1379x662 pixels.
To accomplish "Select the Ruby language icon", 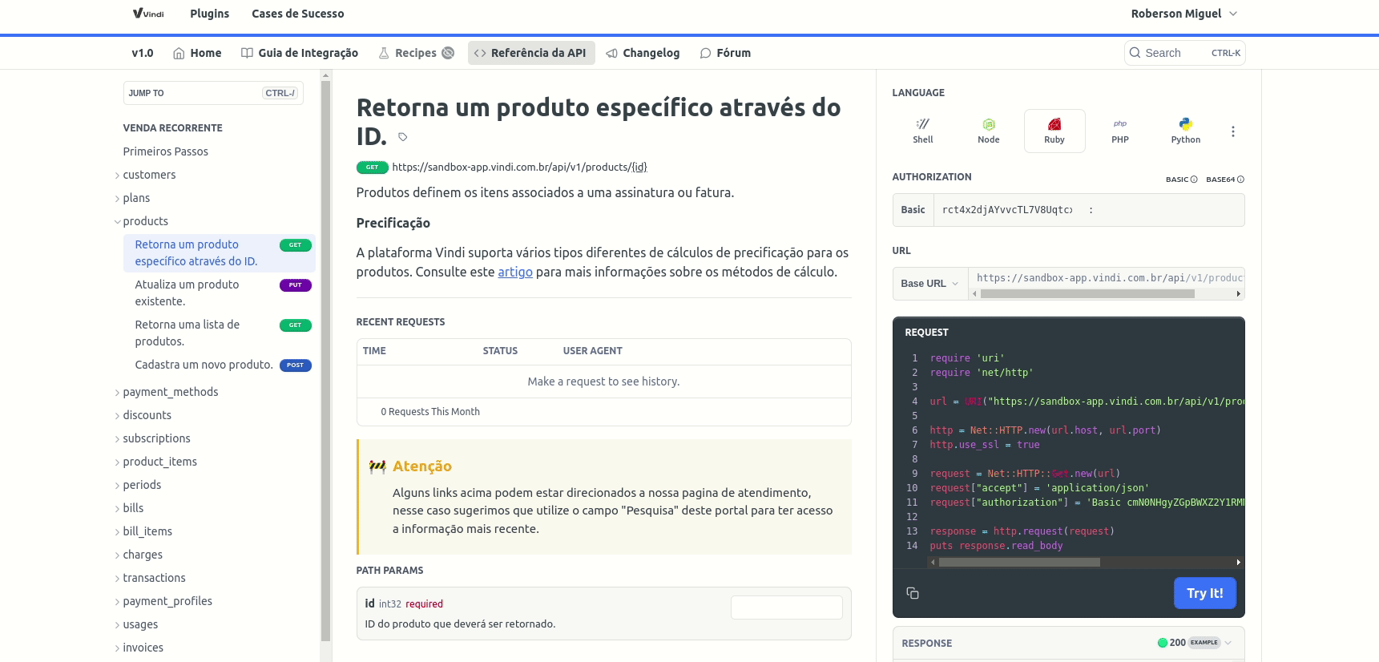I will [x=1054, y=131].
